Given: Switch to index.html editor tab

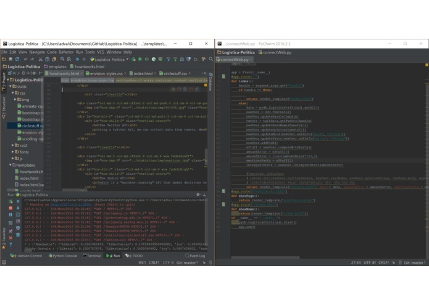Looking at the screenshot, I should tap(143, 74).
